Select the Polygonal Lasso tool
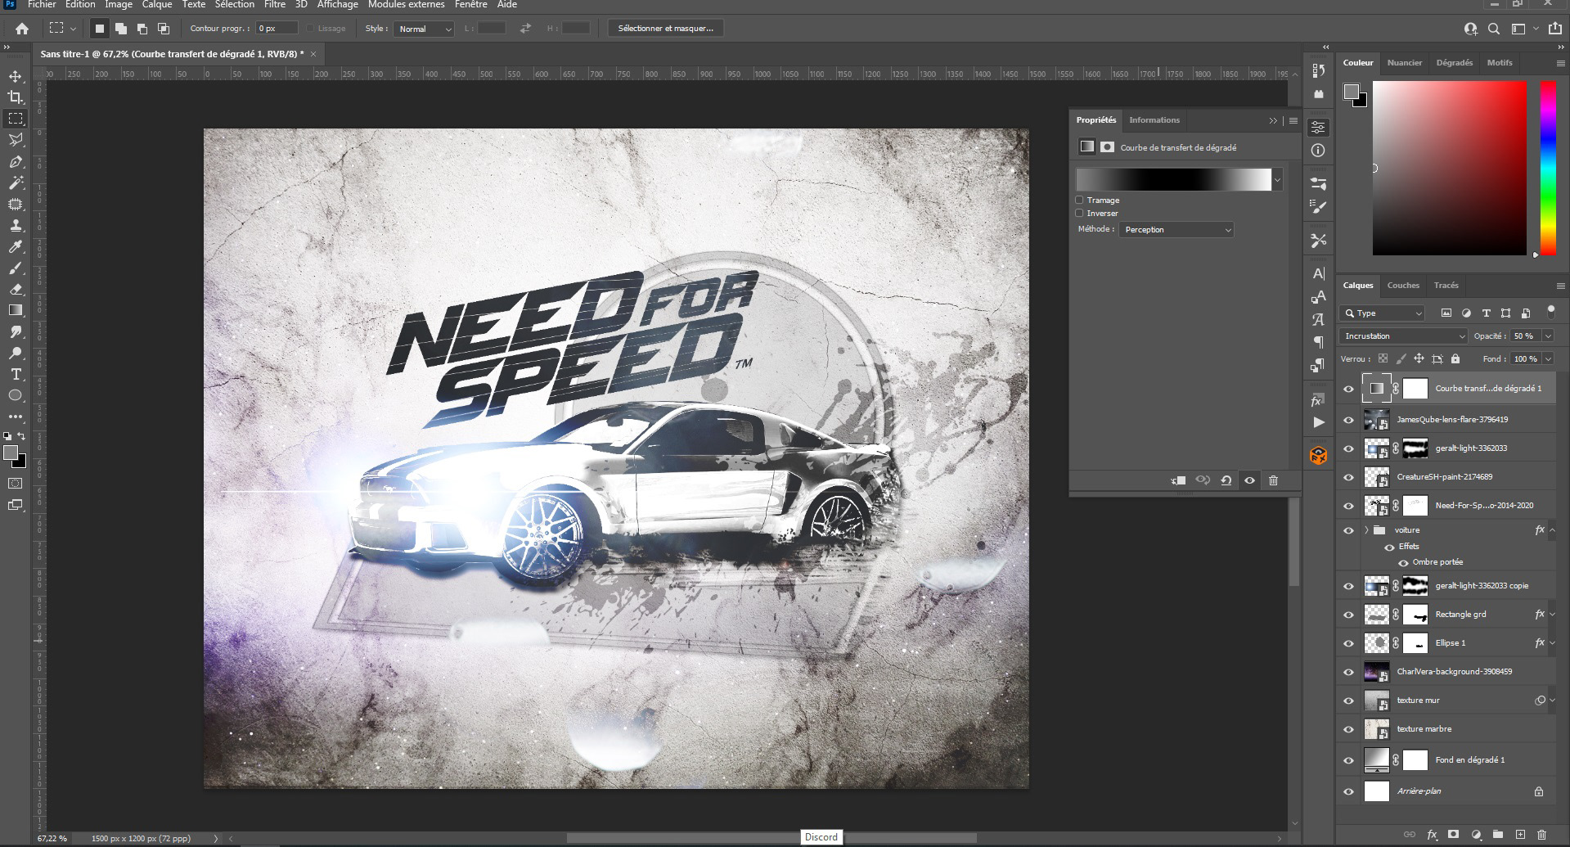 [16, 140]
